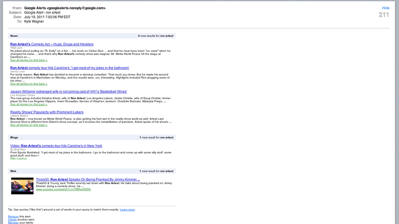Screen dimensions: 399x224
Task: Click the 'Los Angeles Times' source label
Action: 22,95
